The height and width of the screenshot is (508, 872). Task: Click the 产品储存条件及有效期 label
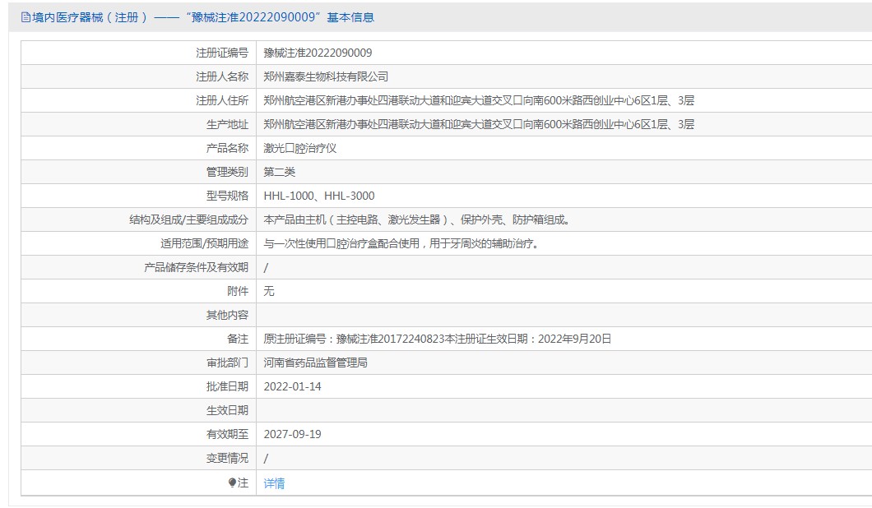click(x=197, y=267)
